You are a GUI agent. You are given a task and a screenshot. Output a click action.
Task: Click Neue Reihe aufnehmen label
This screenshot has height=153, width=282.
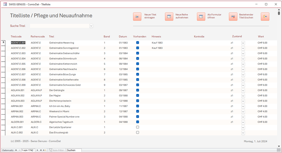(x=182, y=16)
